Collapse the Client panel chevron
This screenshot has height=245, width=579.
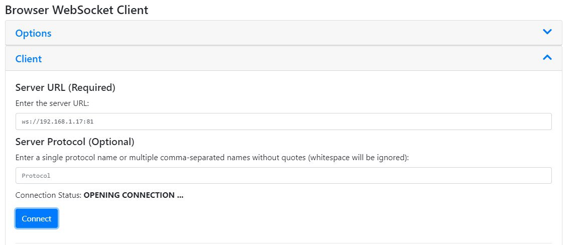click(547, 58)
